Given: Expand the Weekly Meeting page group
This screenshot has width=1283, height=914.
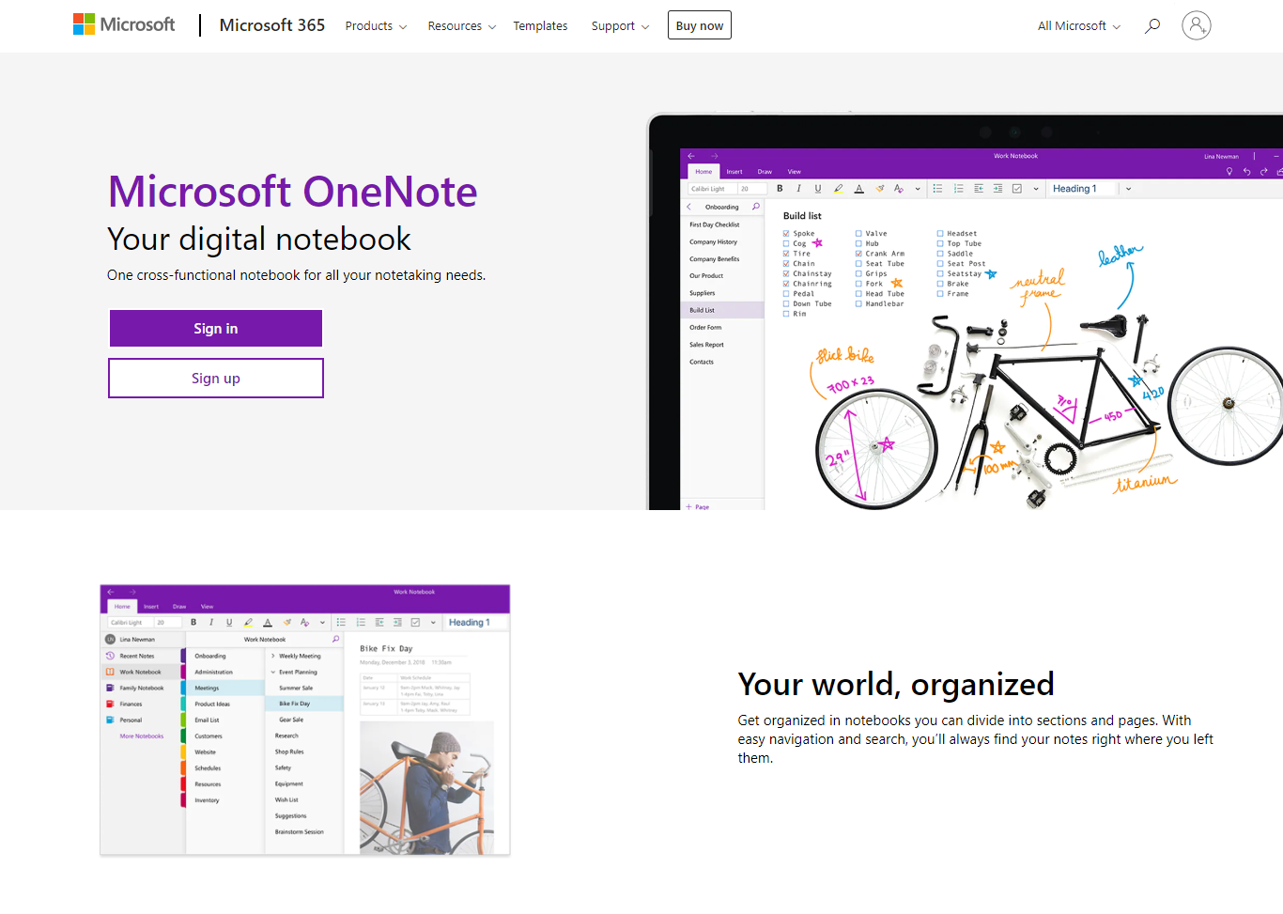Looking at the screenshot, I should tap(273, 656).
